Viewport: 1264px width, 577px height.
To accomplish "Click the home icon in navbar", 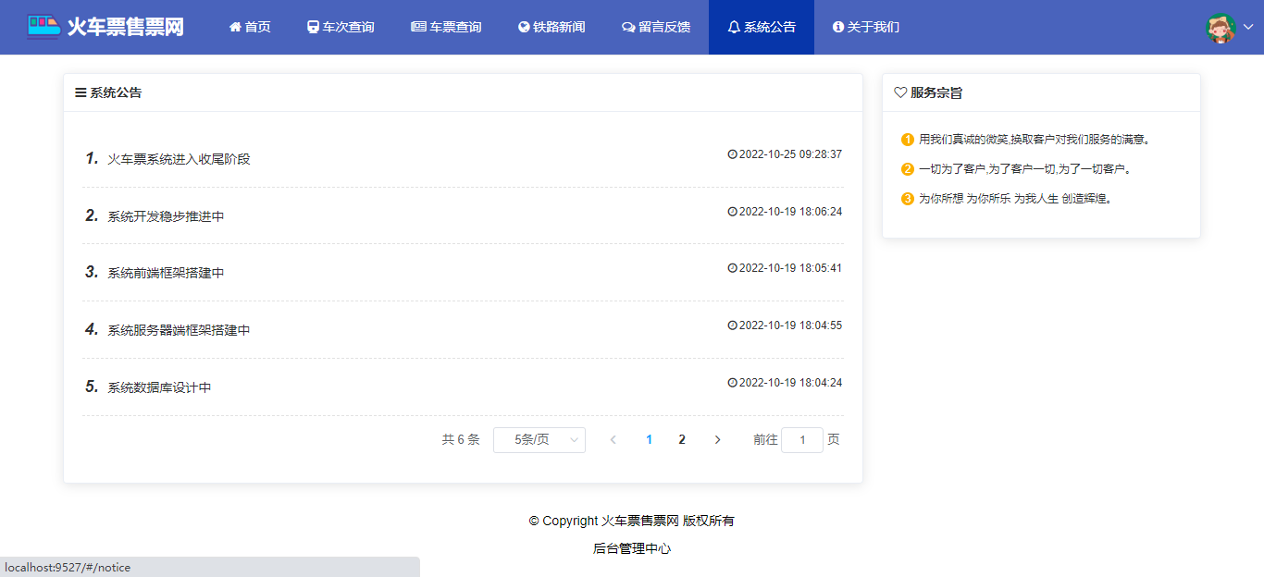I will tap(235, 27).
